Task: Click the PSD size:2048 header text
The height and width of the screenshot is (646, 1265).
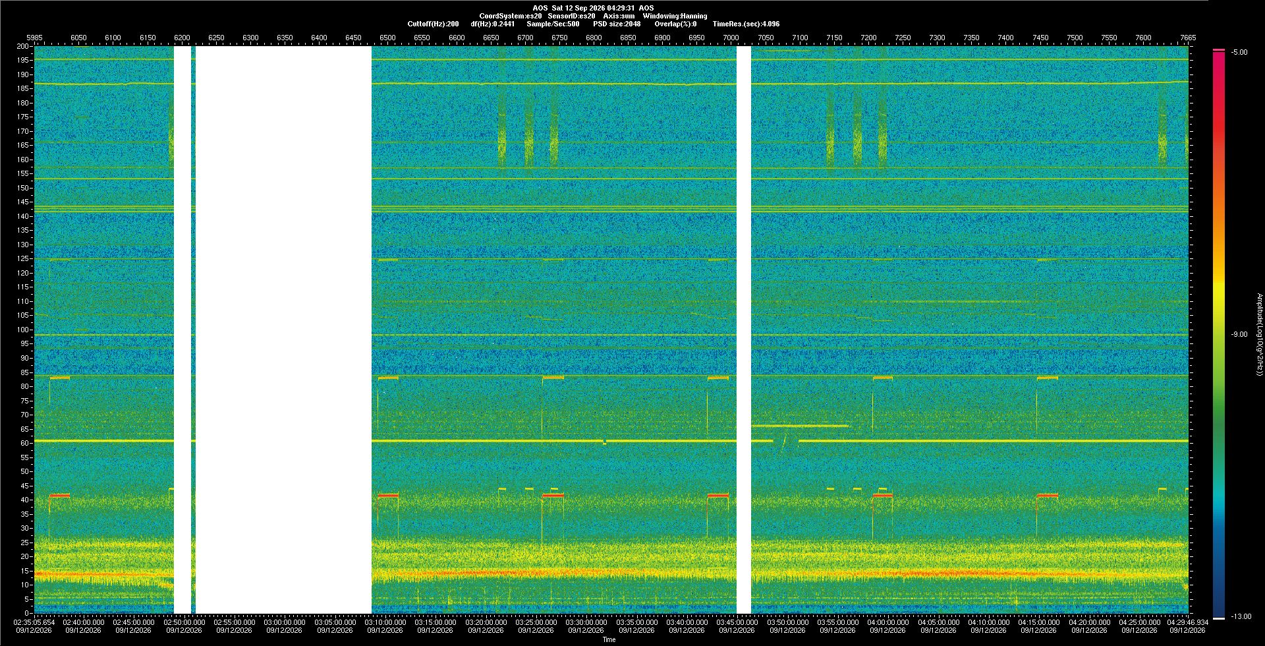Action: coord(617,24)
